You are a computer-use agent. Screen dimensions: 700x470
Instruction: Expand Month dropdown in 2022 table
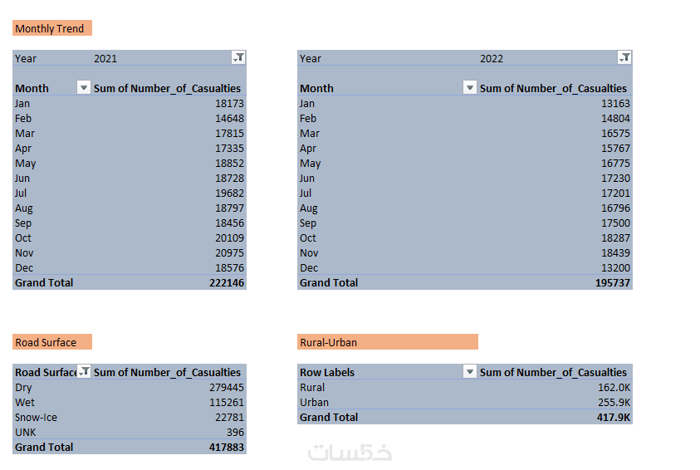(470, 87)
